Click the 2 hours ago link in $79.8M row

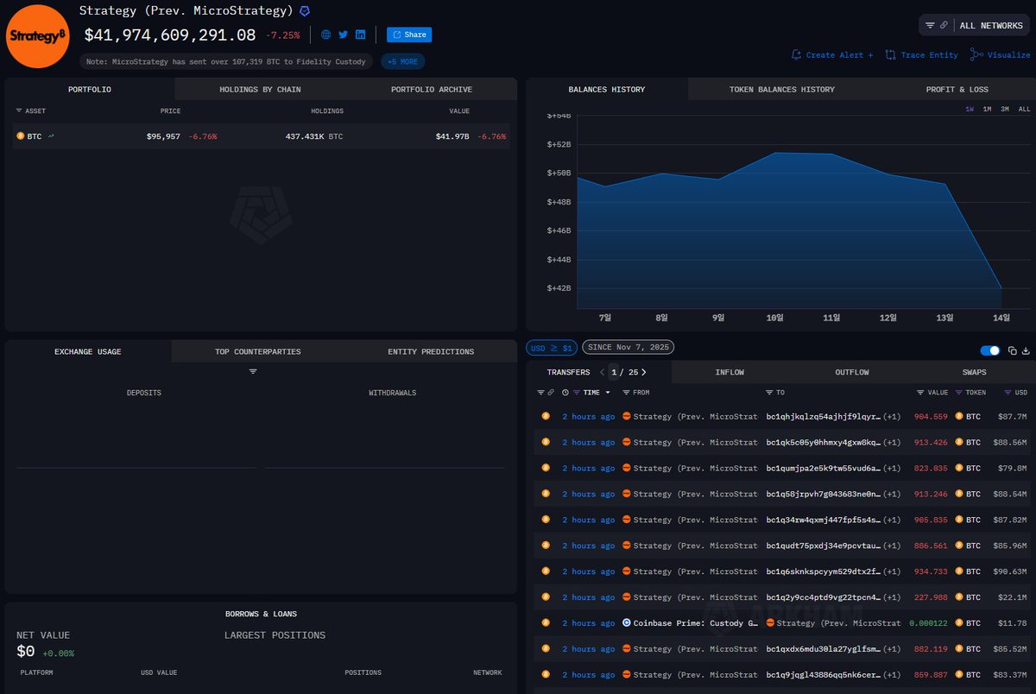tap(589, 468)
